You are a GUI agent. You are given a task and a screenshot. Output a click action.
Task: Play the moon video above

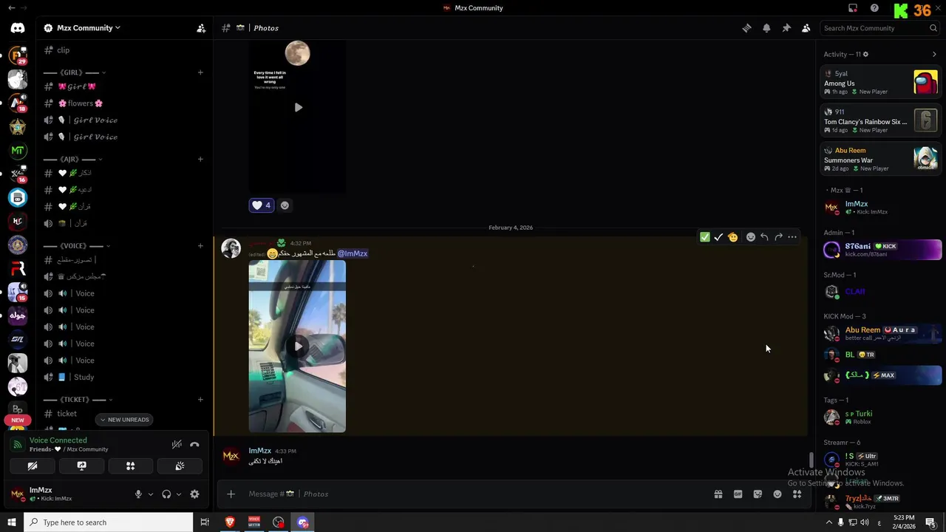(x=298, y=107)
